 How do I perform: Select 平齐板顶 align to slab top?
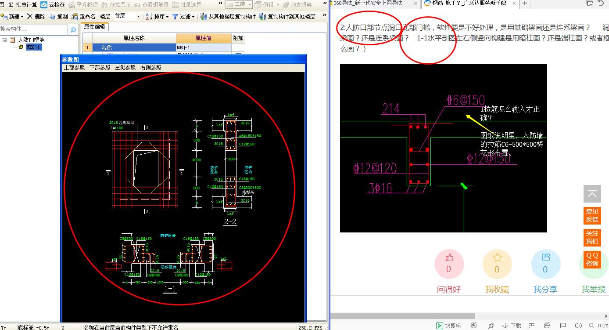click(x=83, y=4)
